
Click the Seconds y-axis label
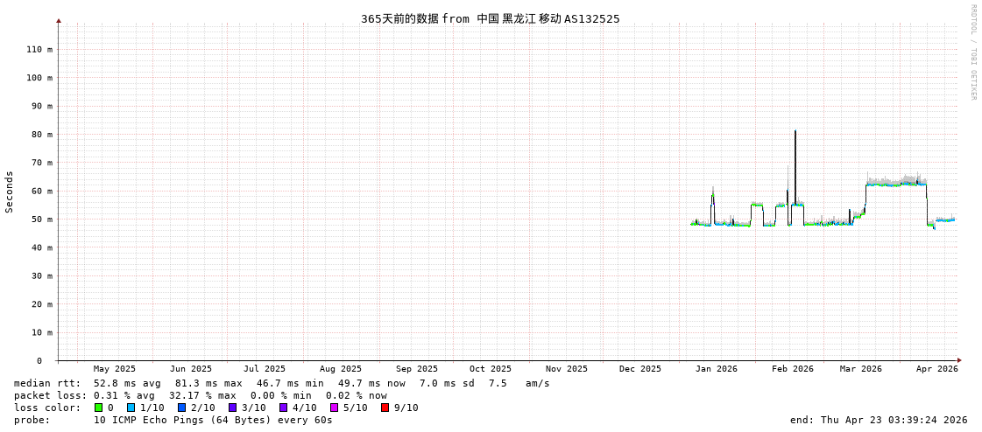(x=10, y=192)
